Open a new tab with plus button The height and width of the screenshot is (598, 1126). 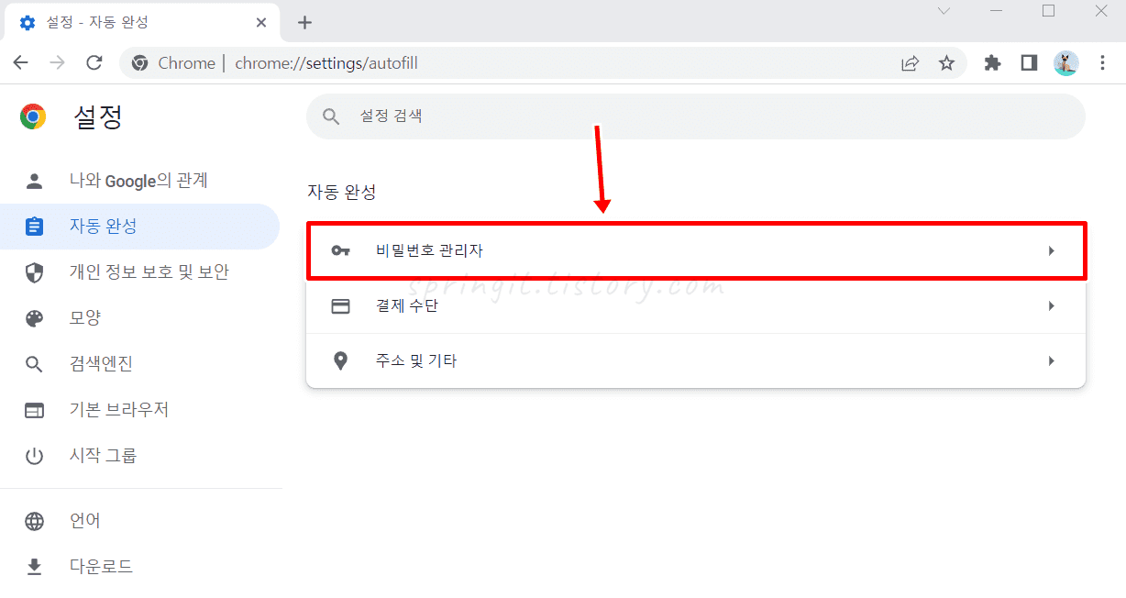tap(305, 23)
